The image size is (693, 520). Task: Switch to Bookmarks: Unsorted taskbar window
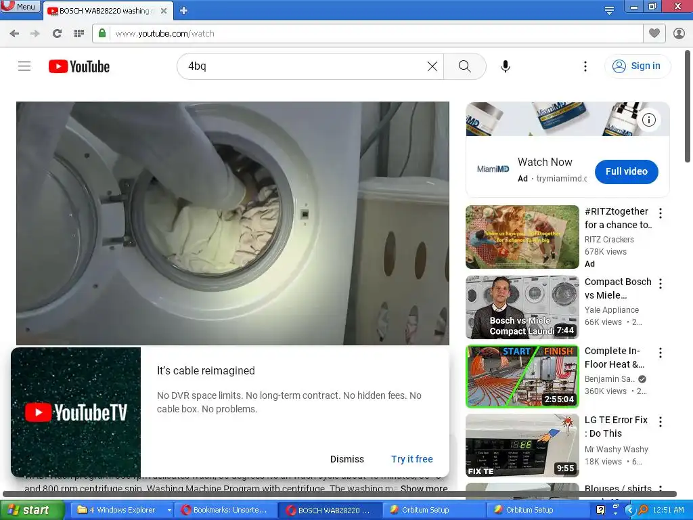tap(225, 510)
